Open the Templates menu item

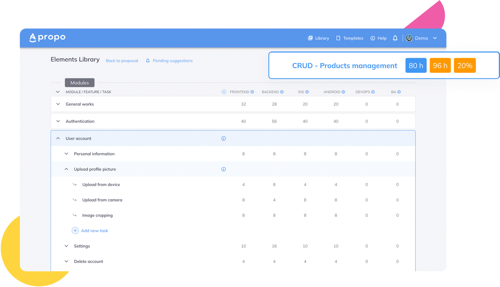point(350,38)
